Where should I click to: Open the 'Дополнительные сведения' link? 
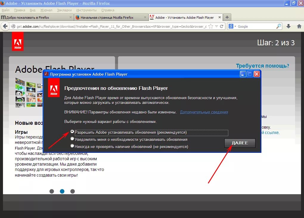pos(204,112)
